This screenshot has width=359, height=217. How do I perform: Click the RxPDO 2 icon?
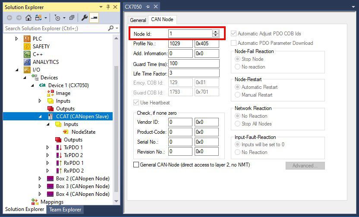coord(59,170)
